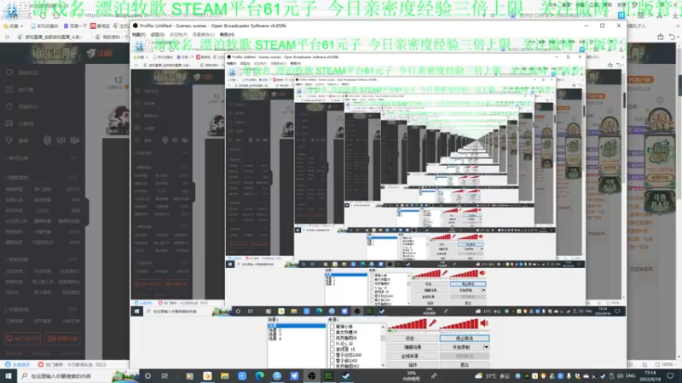
Task: Click the Douyu festival logo in the header
Action: tap(57, 54)
